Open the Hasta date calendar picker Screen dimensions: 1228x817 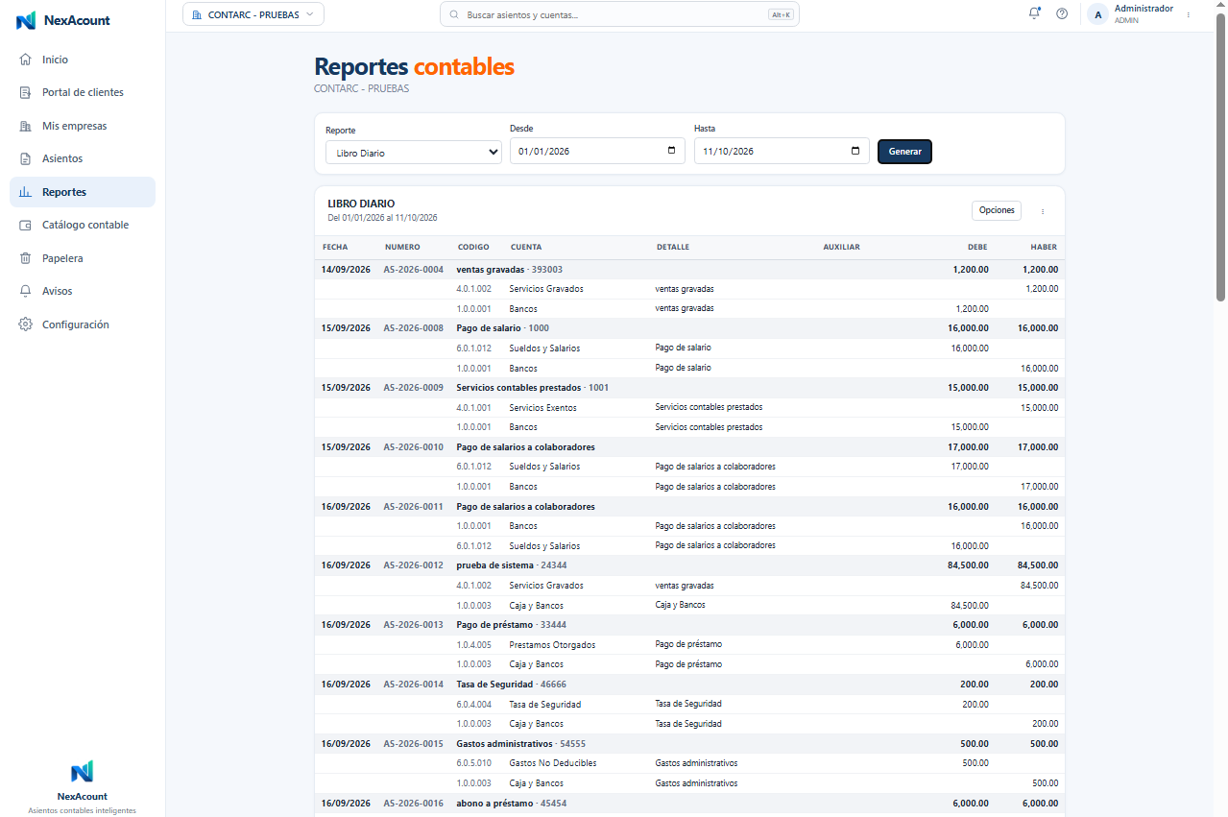click(x=855, y=151)
